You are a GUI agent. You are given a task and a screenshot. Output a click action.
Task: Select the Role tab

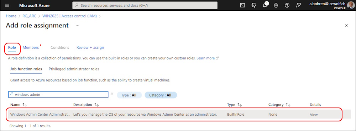pos(12,47)
